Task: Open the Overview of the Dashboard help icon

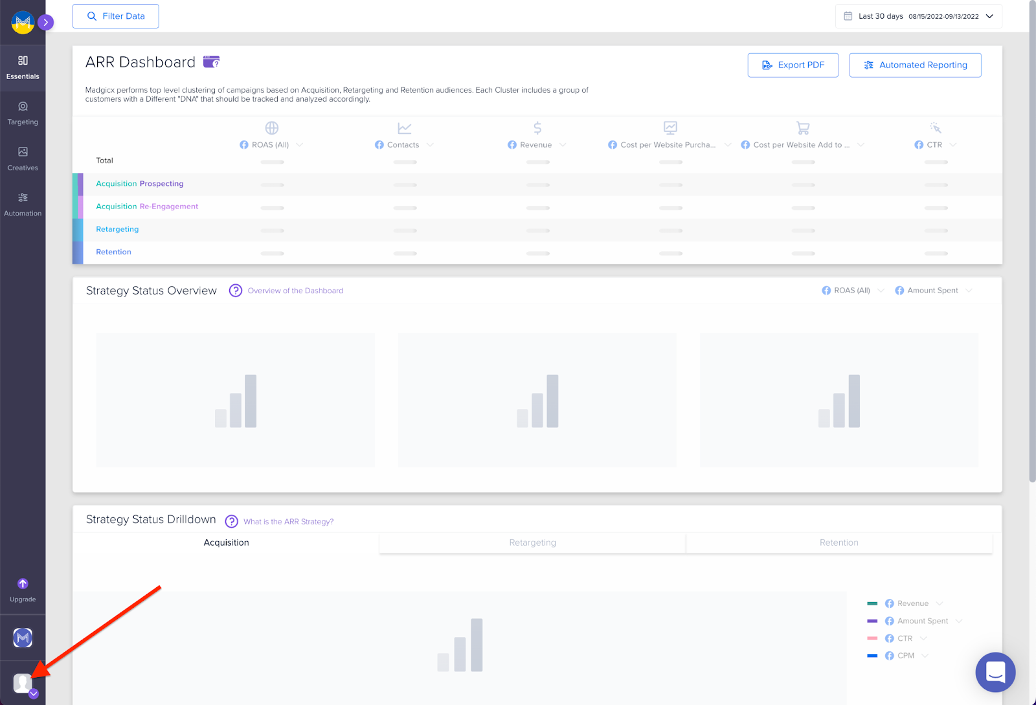Action: (x=235, y=291)
